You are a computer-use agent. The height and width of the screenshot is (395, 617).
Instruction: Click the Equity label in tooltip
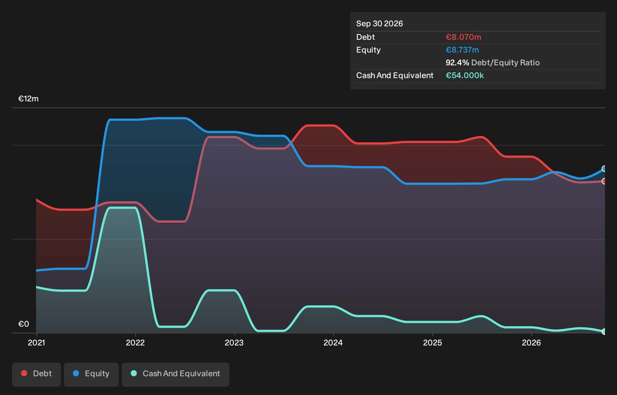[369, 50]
